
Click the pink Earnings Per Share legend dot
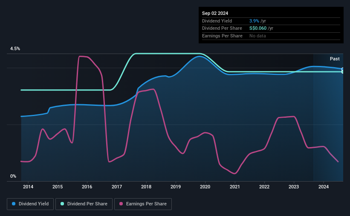point(121,204)
